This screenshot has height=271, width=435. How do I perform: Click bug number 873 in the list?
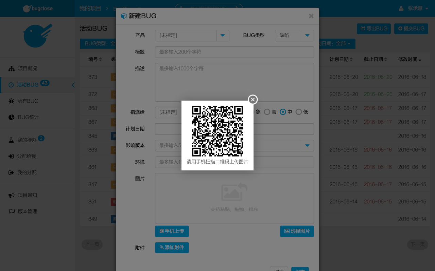pos(93,77)
